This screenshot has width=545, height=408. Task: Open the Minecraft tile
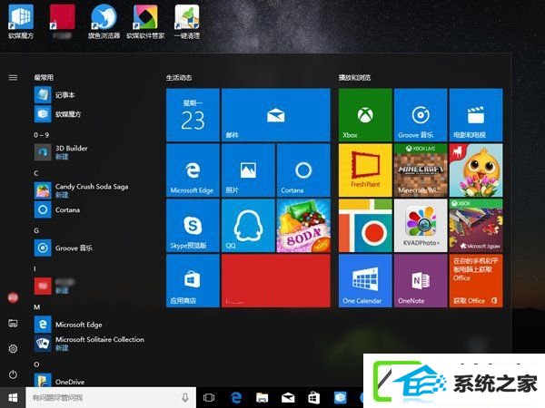click(x=421, y=170)
